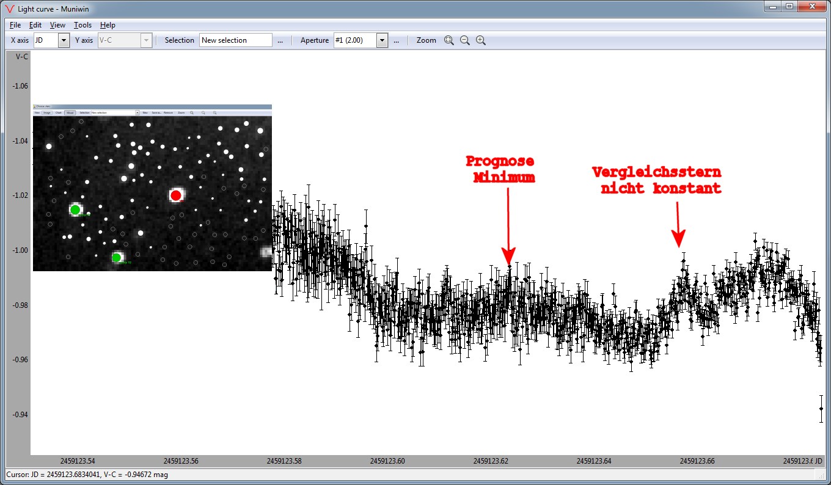Open the Tools menu
831x485 pixels.
tap(82, 25)
